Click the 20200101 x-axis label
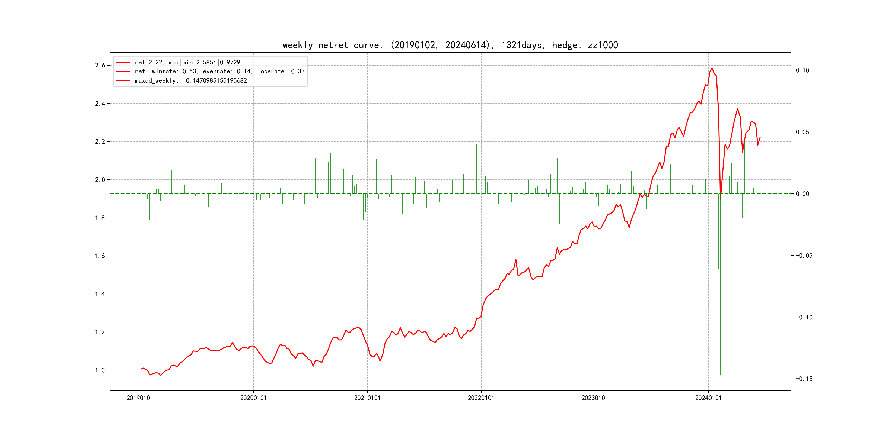 (x=253, y=398)
